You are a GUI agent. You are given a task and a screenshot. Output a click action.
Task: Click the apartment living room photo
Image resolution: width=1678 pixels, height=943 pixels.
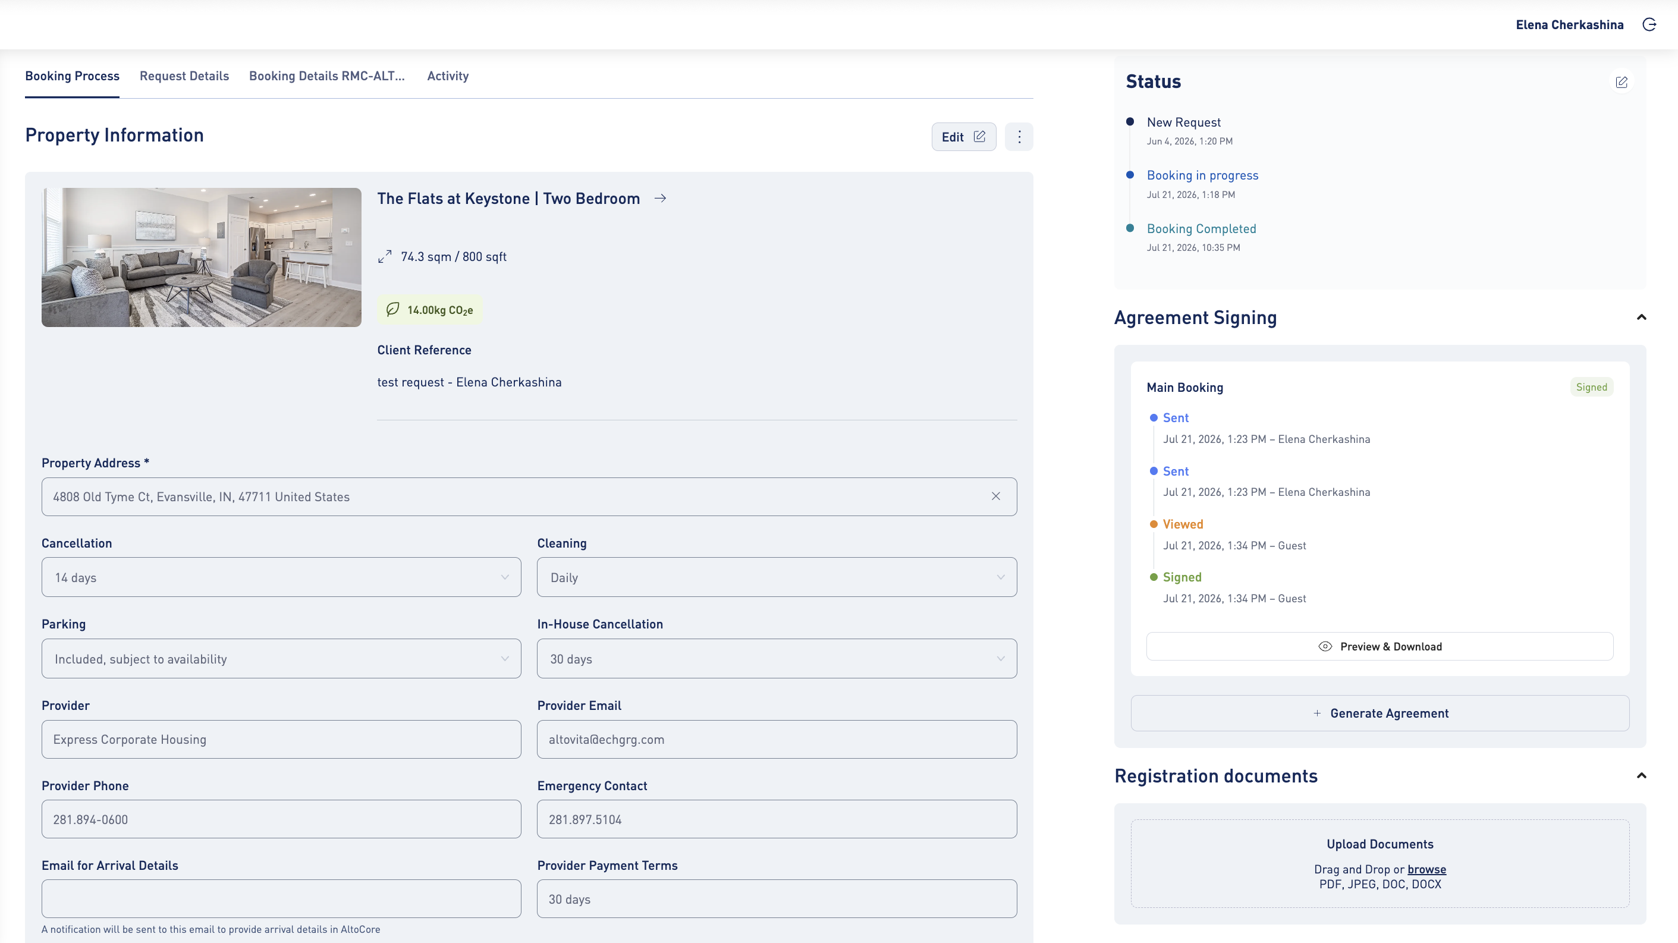click(202, 257)
